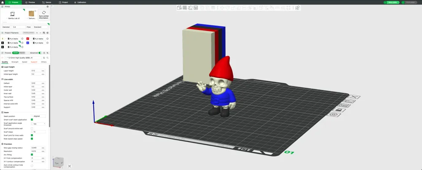Open the Strength settings tab
The height and width of the screenshot is (170, 422).
coord(15,62)
